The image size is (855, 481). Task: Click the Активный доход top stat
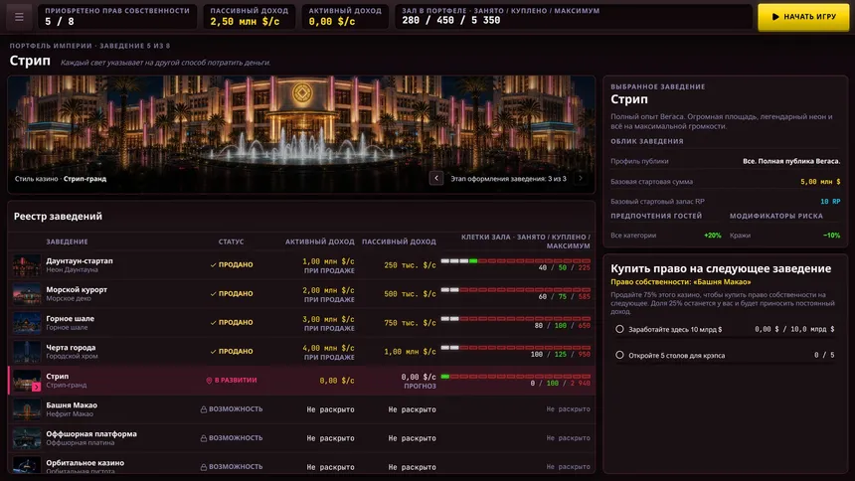click(345, 16)
